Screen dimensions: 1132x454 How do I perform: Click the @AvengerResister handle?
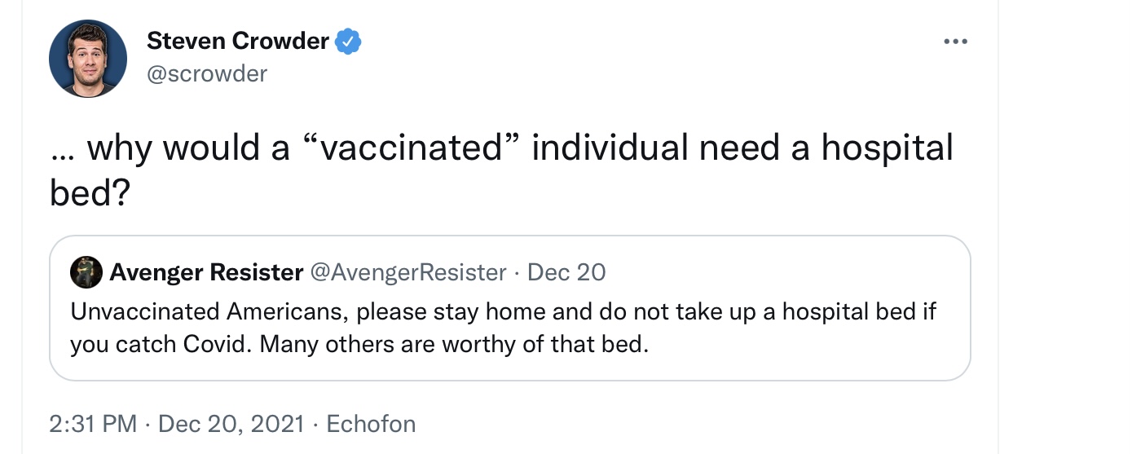(407, 272)
